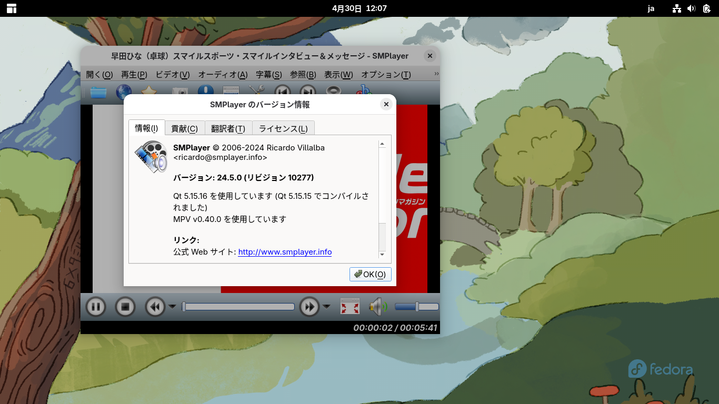
Task: Click the colorful abc subtitles toolbar icon
Action: (364, 90)
